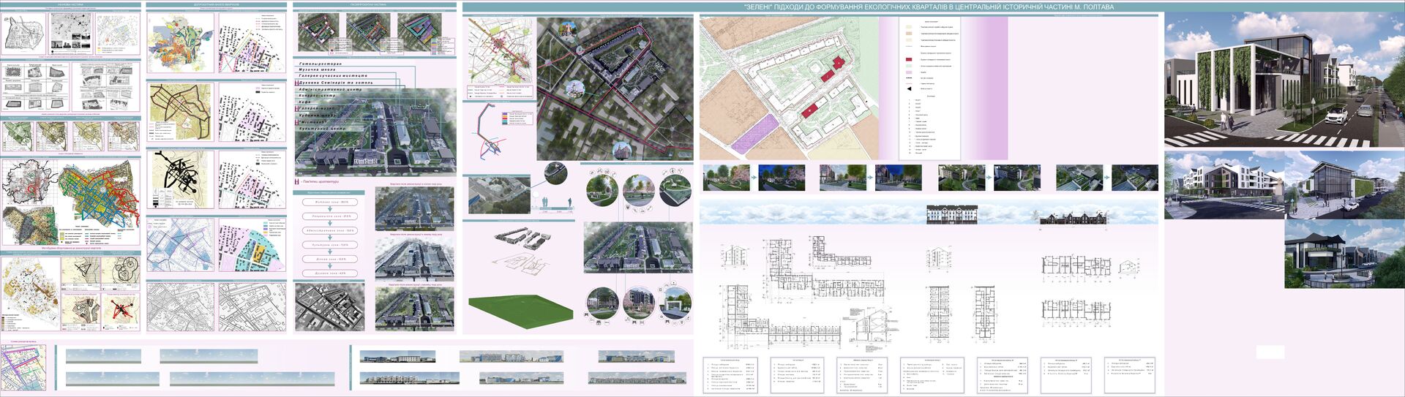Open the black street network diagram

[x=179, y=179]
